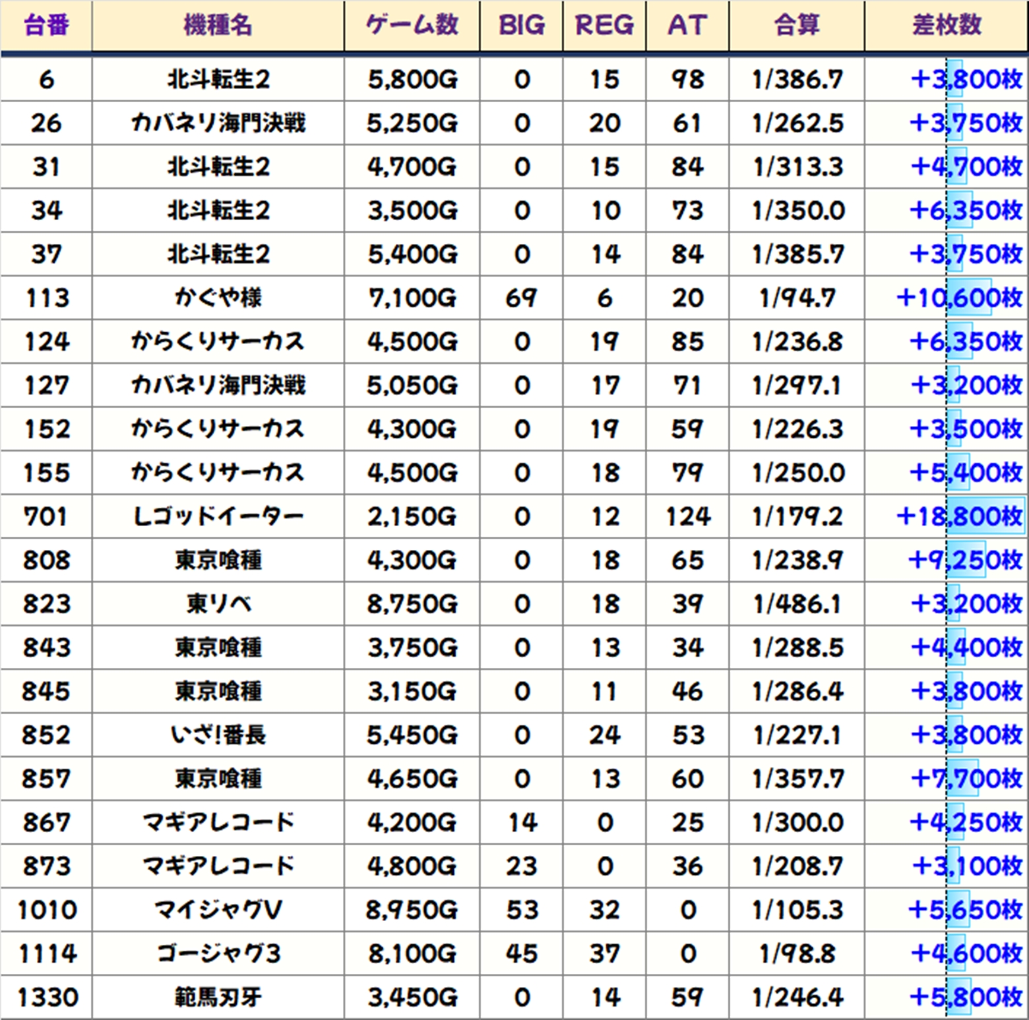The image size is (1029, 1020).
Task: Click the Lゴッドイーター machine name cell
Action: 218,516
